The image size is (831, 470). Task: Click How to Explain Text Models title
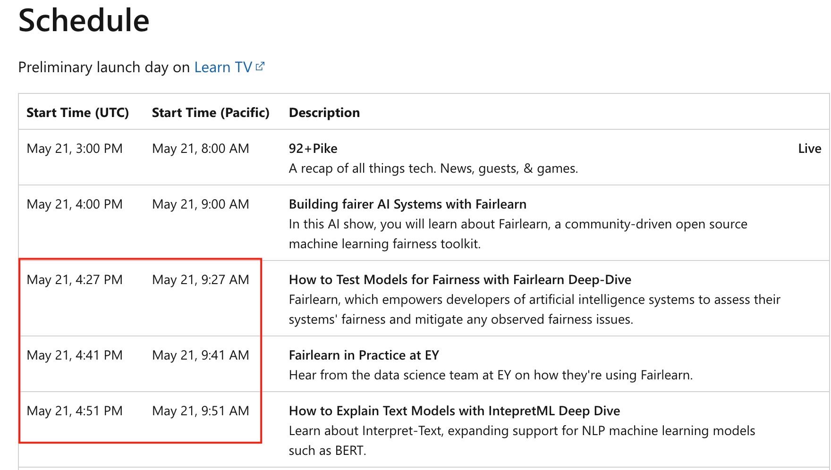[x=454, y=411]
